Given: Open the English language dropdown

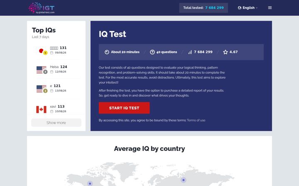Looking at the screenshot, I should pyautogui.click(x=248, y=8).
